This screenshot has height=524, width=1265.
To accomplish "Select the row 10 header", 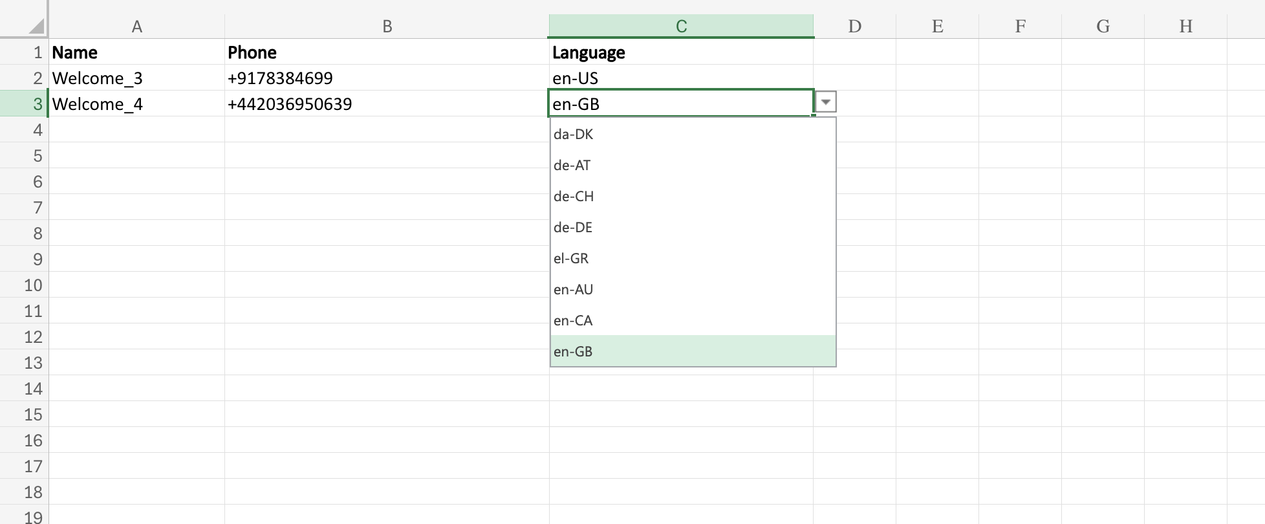I will click(24, 285).
